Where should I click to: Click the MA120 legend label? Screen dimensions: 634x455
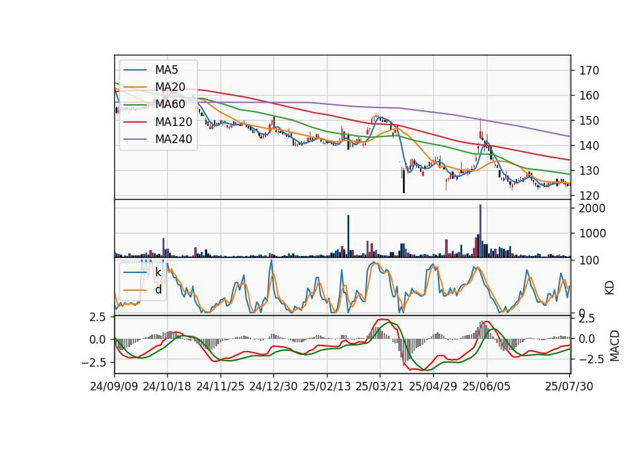coord(174,122)
